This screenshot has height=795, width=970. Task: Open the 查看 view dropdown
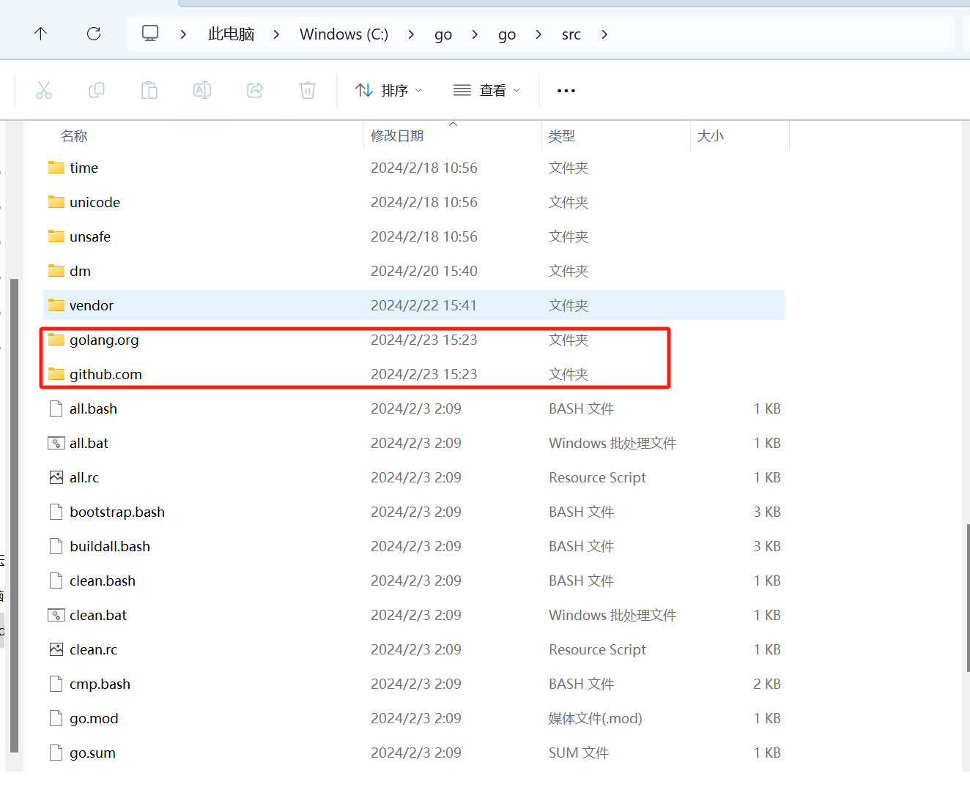click(x=487, y=90)
